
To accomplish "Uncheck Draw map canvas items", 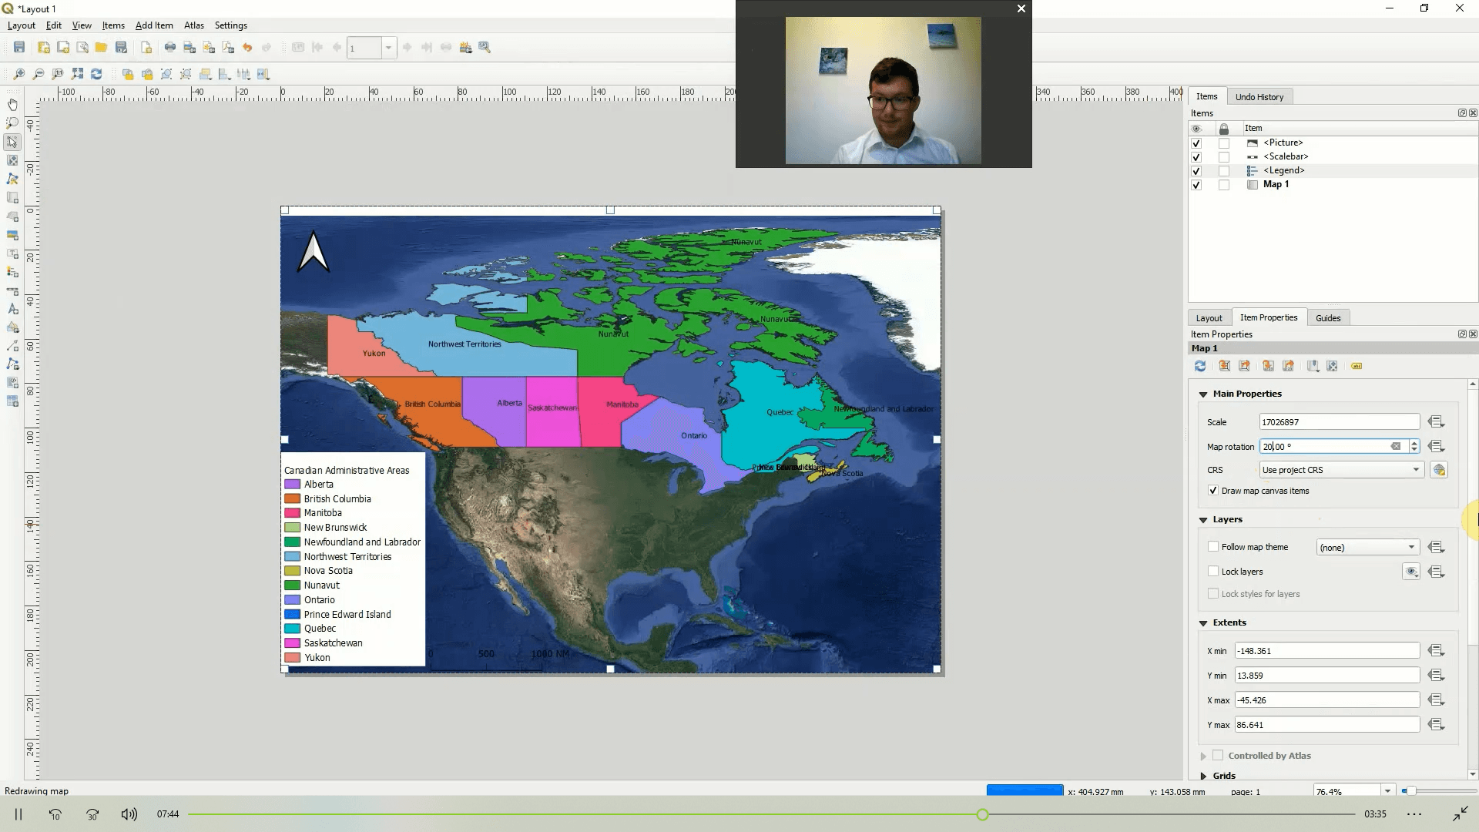I will (x=1213, y=491).
